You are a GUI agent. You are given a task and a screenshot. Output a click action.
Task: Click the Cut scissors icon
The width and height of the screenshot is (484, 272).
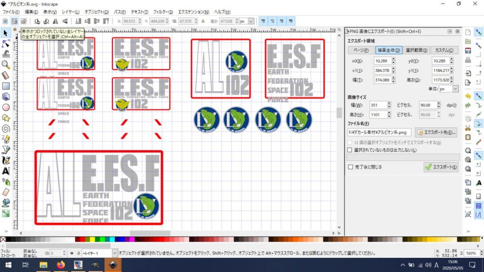click(x=468, y=128)
